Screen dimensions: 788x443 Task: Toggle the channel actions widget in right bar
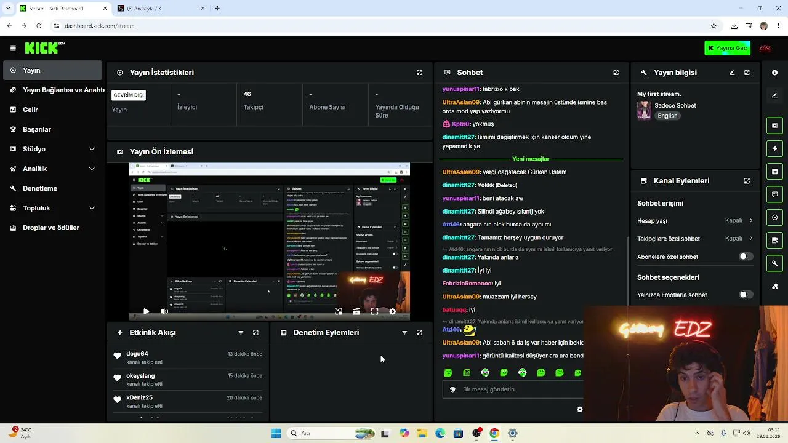(x=774, y=240)
